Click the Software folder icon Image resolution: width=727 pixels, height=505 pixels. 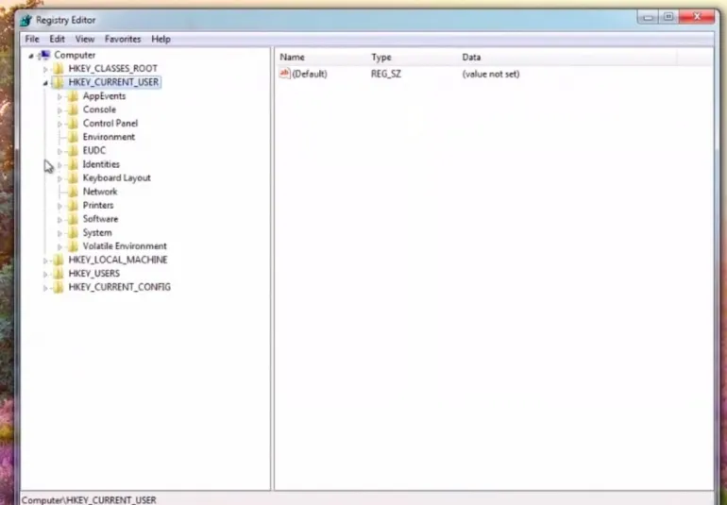(73, 219)
